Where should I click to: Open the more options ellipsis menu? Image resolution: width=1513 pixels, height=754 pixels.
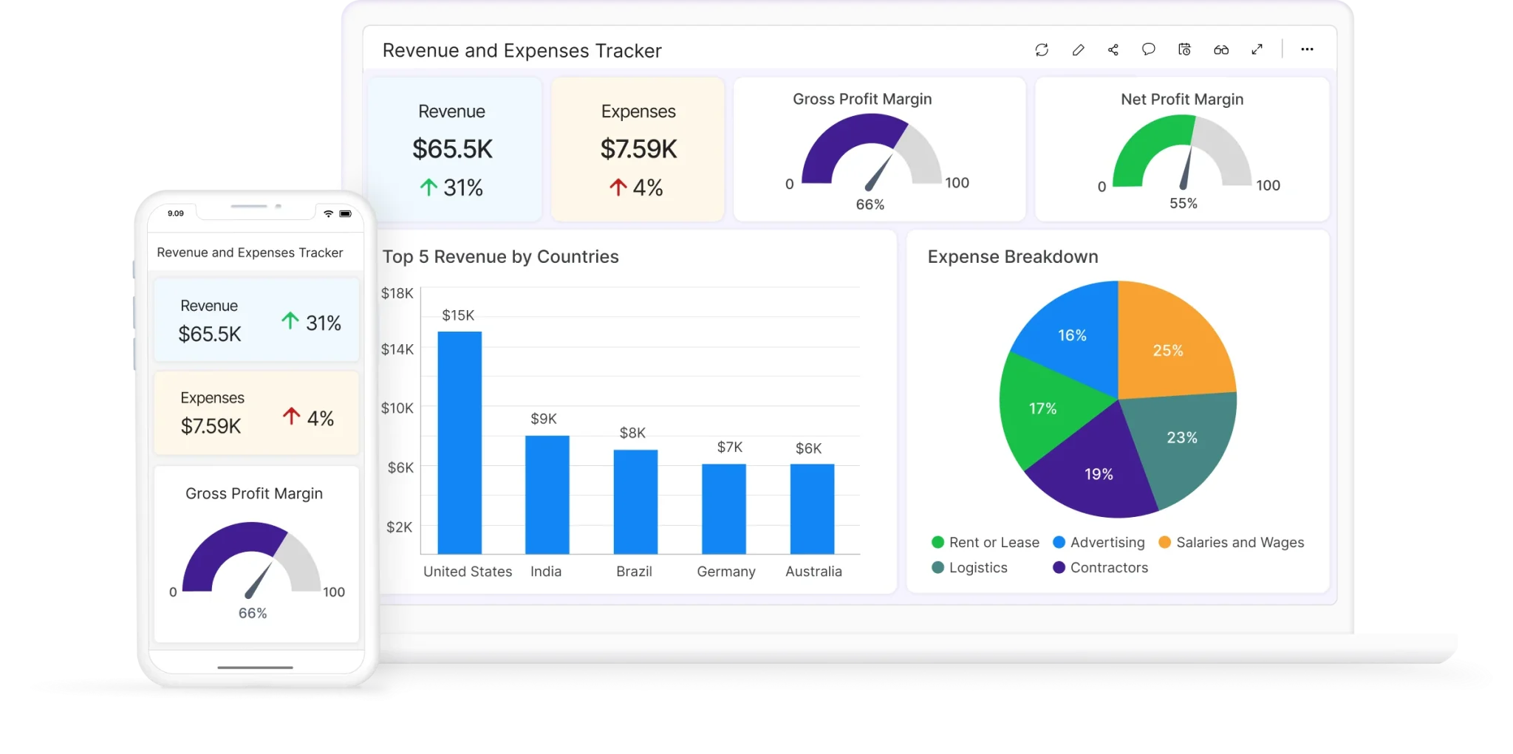click(x=1307, y=49)
